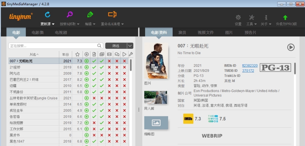Click the subtitles speech bubble column header
Viewport: 305px width, 146px height.
pos(117,55)
